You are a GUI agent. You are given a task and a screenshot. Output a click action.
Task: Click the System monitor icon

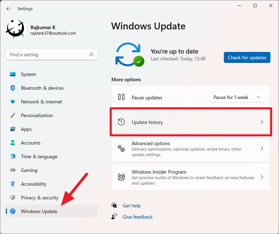pos(13,74)
